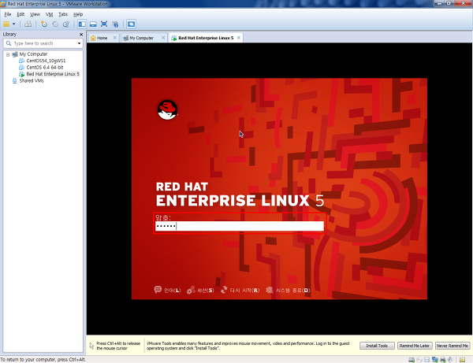Image resolution: width=473 pixels, height=363 pixels.
Task: Toggle the console view icon
Action: pyautogui.click(x=131, y=24)
